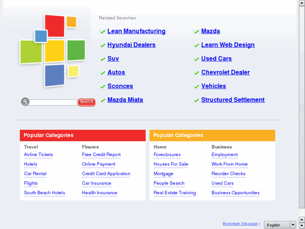Click in the search text field

pos(53,103)
